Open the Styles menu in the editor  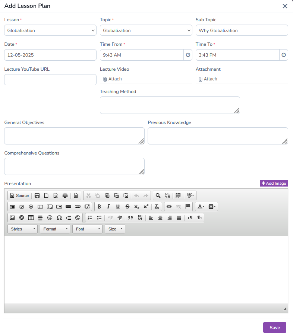(x=22, y=229)
